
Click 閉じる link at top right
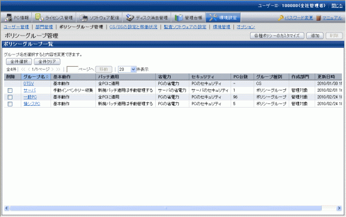[337, 6]
